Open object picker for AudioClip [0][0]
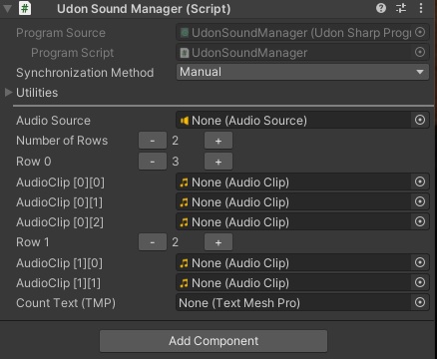Screen dimensions: 437x359 tap(420, 181)
